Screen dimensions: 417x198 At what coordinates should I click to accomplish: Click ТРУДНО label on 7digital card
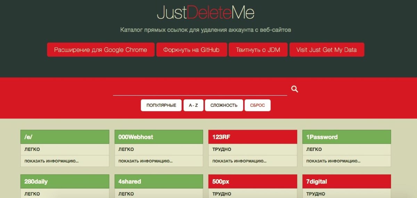click(x=316, y=194)
